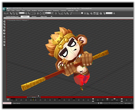The height and width of the screenshot is (111, 136).
Task: Click the 3ds Max application logo button
Action: coord(4,9)
